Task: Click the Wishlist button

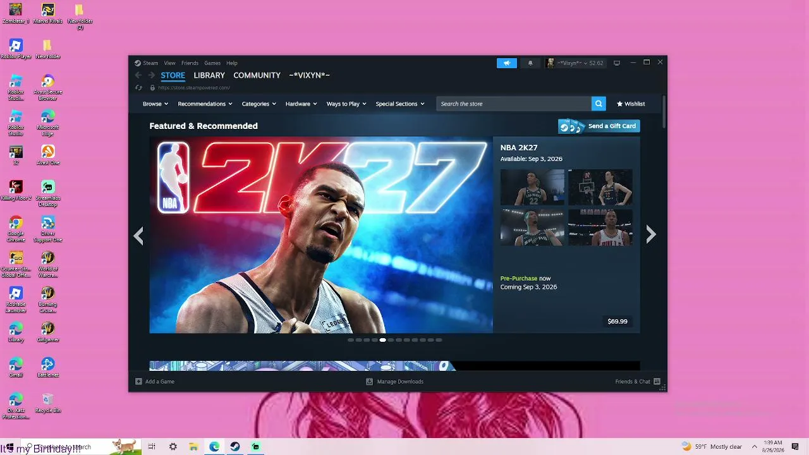Action: (631, 104)
